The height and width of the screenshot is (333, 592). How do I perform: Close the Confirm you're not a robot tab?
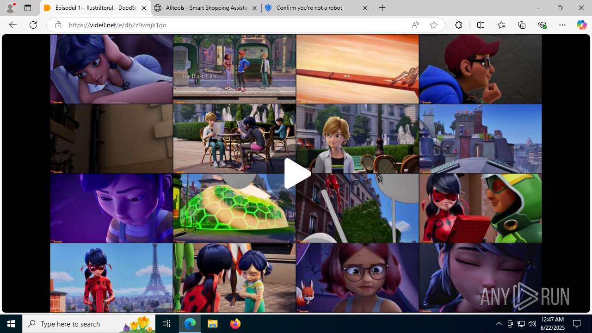[x=365, y=8]
